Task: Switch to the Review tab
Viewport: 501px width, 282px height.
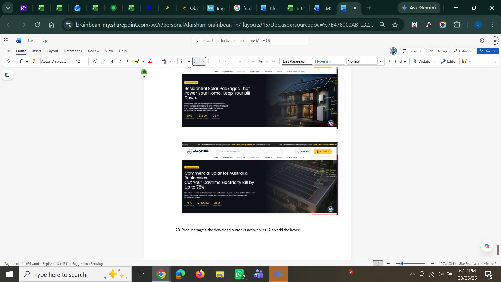Action: pos(93,51)
